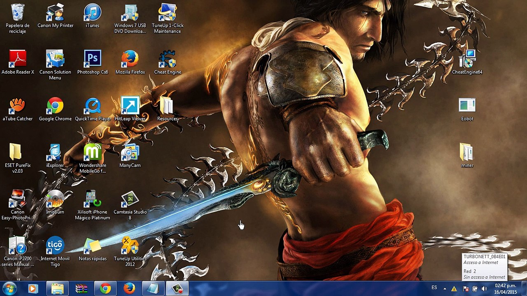Click the WinRAR icon on the taskbar
This screenshot has height=296, width=527.
click(81, 289)
